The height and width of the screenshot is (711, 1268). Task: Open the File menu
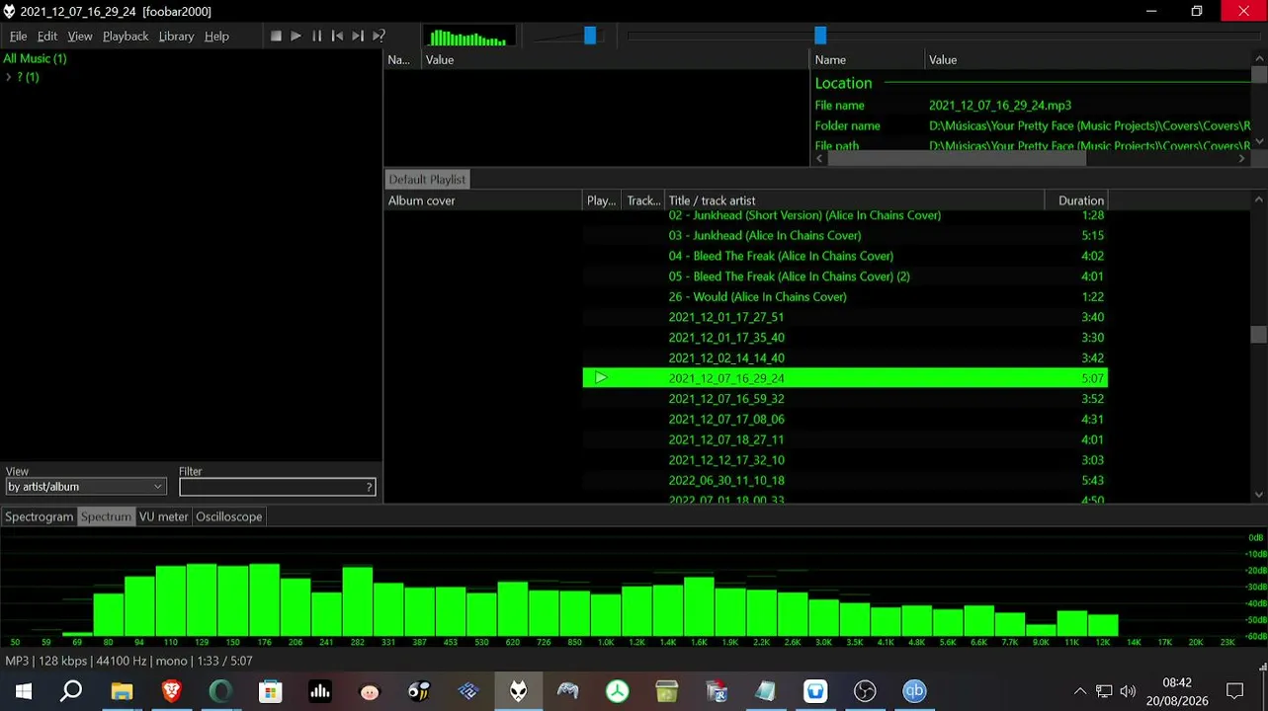(18, 37)
